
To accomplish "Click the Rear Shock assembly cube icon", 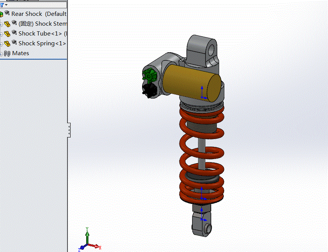I will click(x=2, y=14).
